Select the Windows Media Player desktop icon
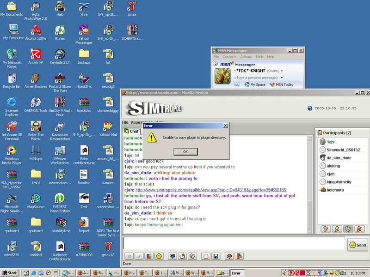The image size is (370, 277). pos(12,155)
